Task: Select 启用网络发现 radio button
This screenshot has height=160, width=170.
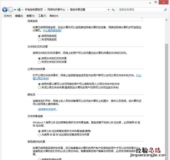Action: click(x=39, y=36)
